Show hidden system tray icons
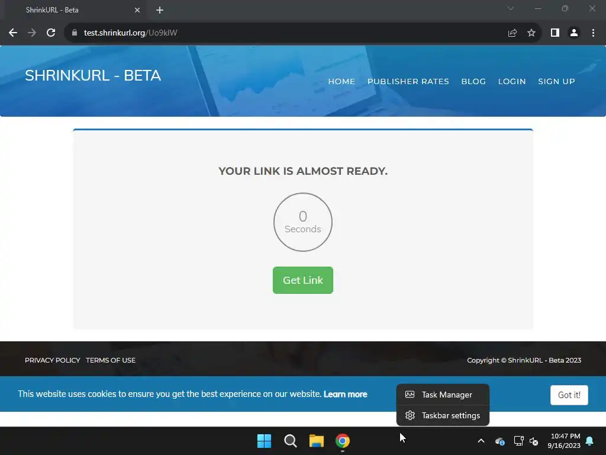The height and width of the screenshot is (455, 606). pos(481,441)
